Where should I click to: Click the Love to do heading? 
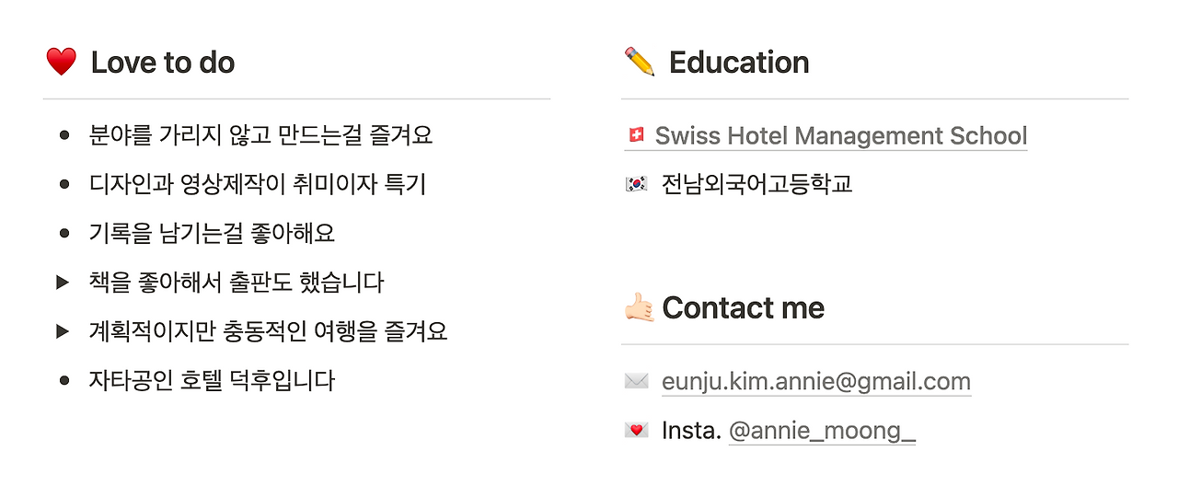point(163,63)
